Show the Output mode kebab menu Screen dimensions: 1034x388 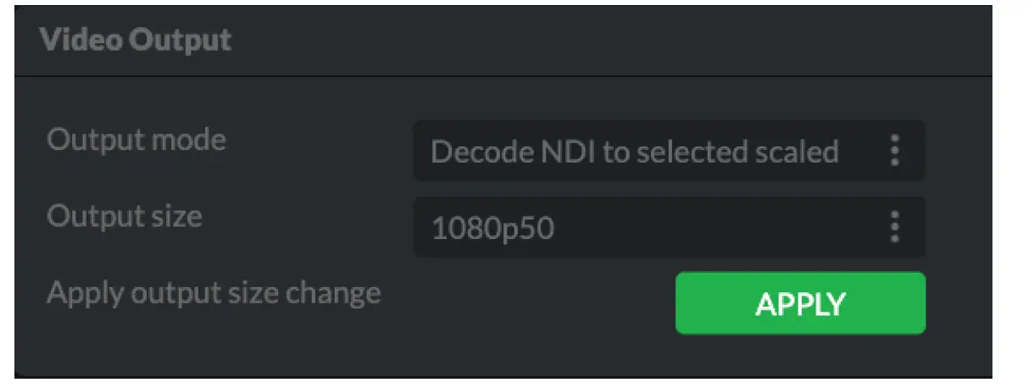point(893,152)
